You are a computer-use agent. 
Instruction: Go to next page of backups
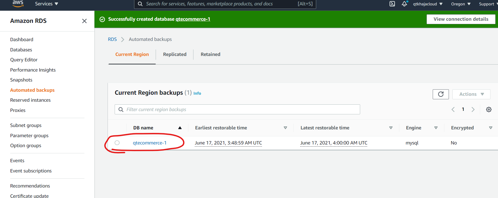[x=473, y=109]
